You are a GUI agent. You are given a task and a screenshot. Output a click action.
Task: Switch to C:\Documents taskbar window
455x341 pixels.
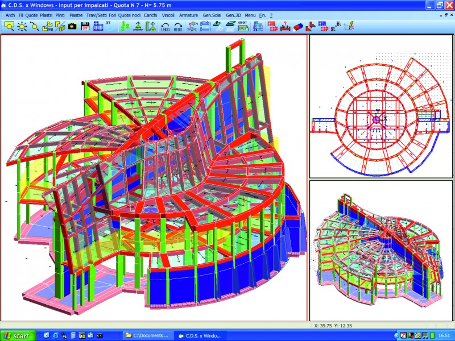pyautogui.click(x=147, y=336)
